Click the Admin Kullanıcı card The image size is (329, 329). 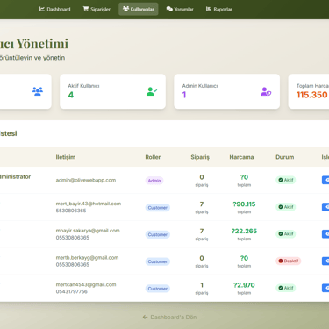click(x=226, y=91)
